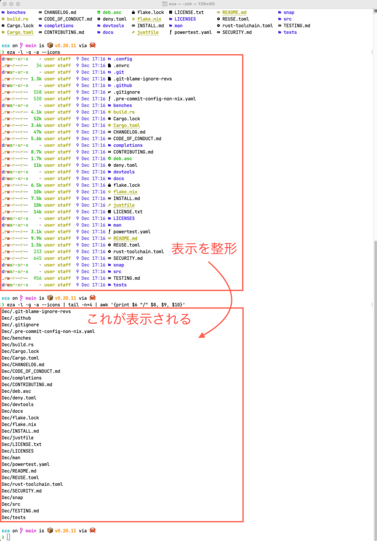Click Rust icon beside build.rs in grid listing
Screen dimensions: 377x541
[3, 19]
